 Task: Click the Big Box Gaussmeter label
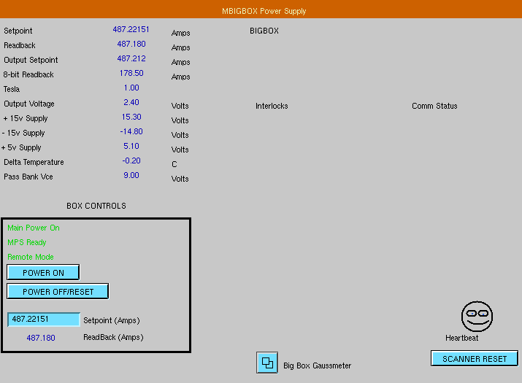point(318,365)
